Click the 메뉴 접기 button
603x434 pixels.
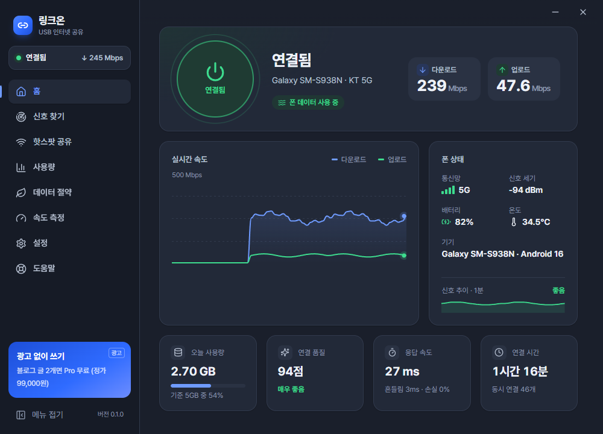40,415
